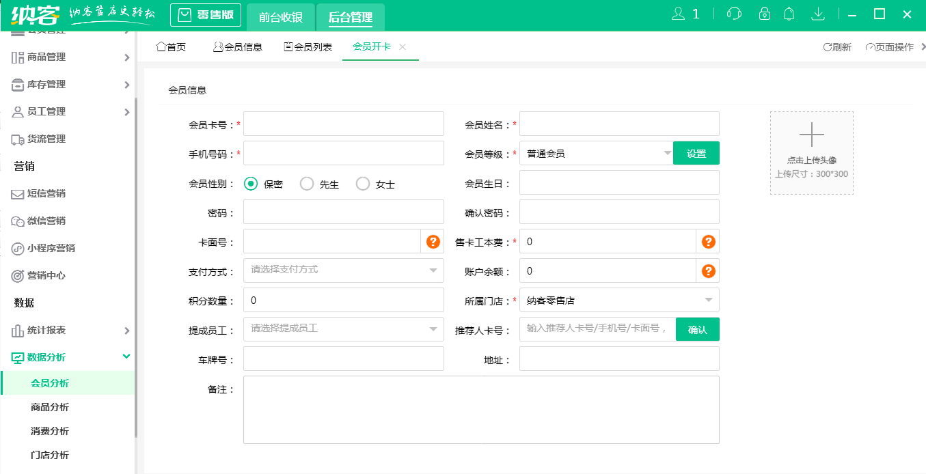Select the 先生 gender radio button
The image size is (926, 474).
307,183
